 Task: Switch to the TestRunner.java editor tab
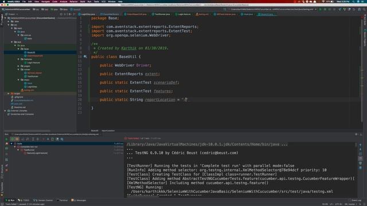coord(162,14)
